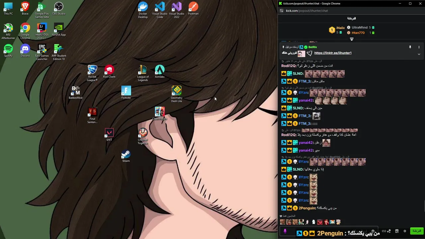Open Steam desktop shortcut

point(126,156)
